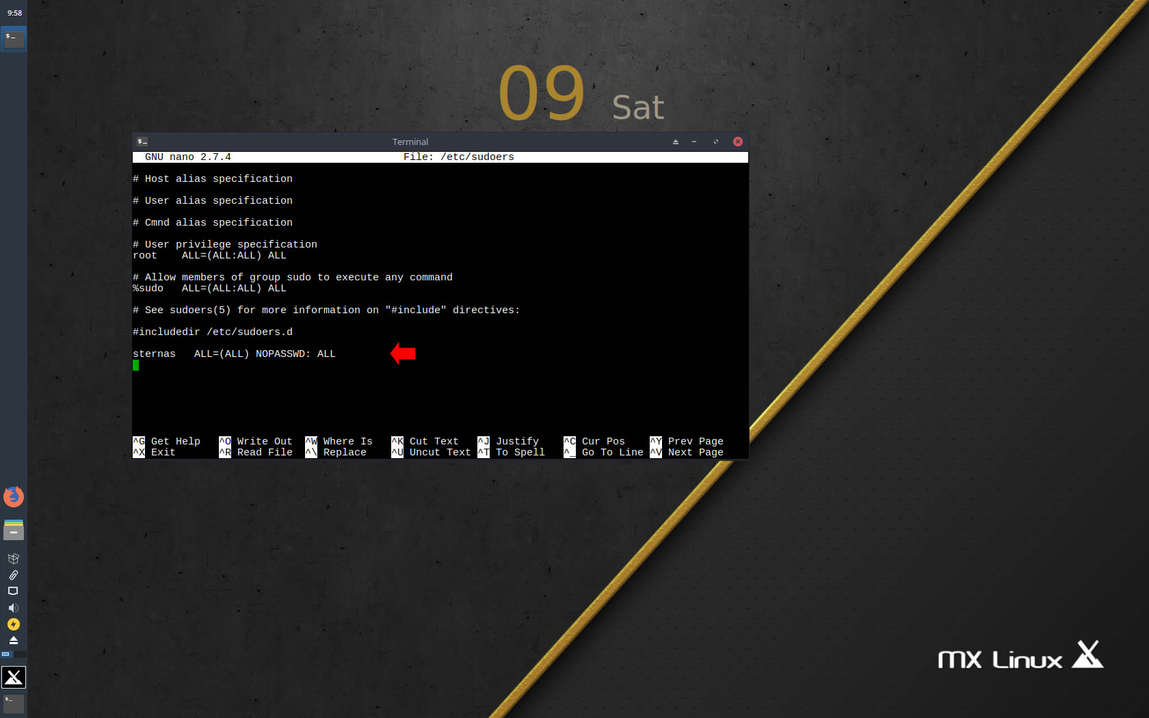Maximize the Terminal window
The width and height of the screenshot is (1149, 718).
click(x=716, y=142)
